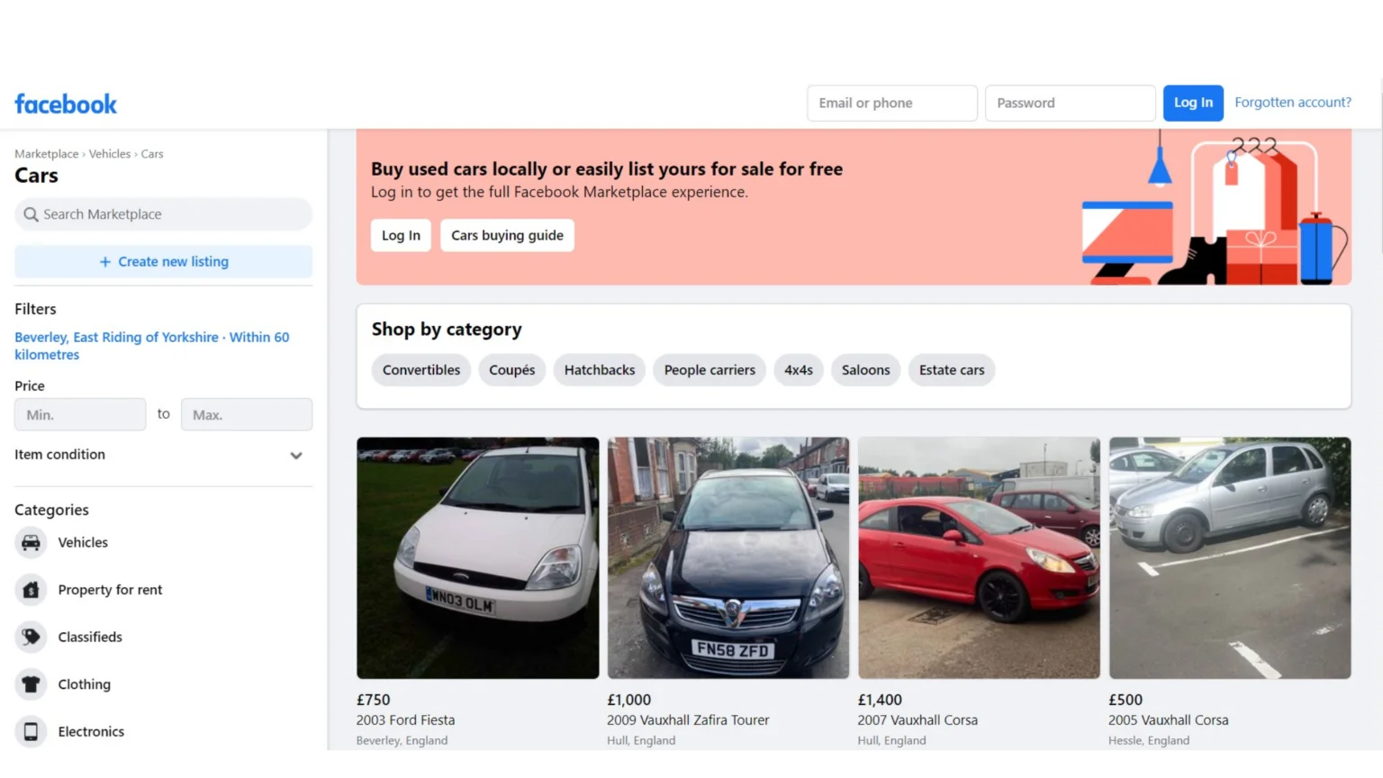Open the Marketplace breadcrumb link
This screenshot has width=1383, height=778.
pos(47,154)
